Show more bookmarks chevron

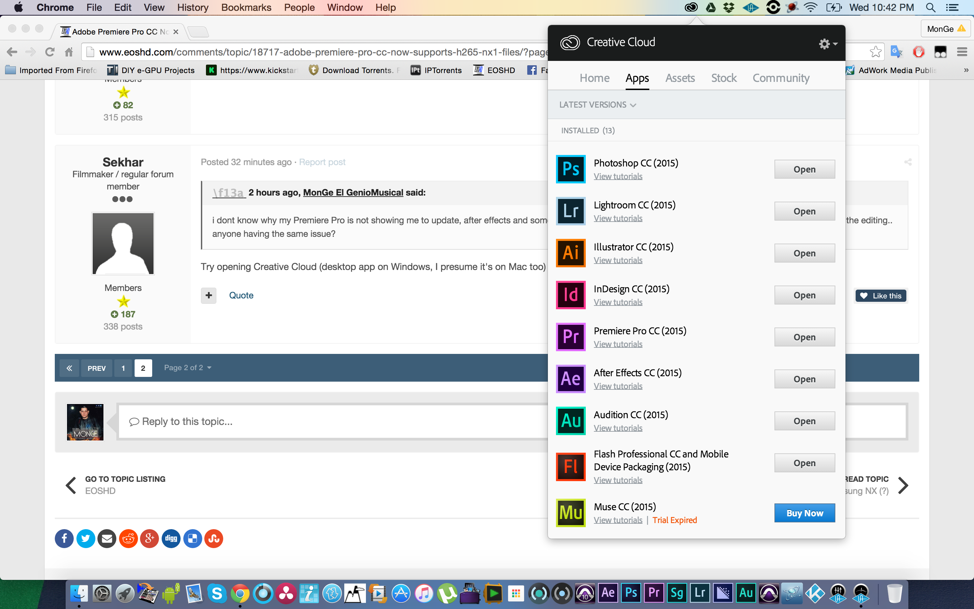click(x=966, y=70)
